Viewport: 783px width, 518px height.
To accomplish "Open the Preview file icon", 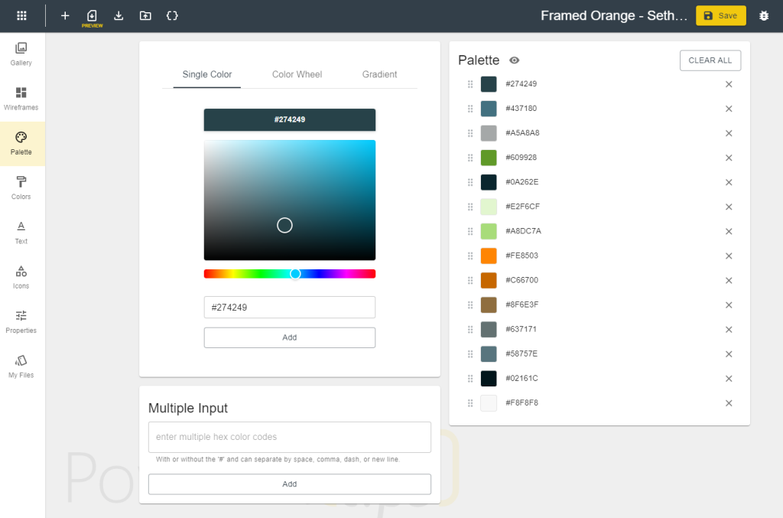I will point(92,18).
